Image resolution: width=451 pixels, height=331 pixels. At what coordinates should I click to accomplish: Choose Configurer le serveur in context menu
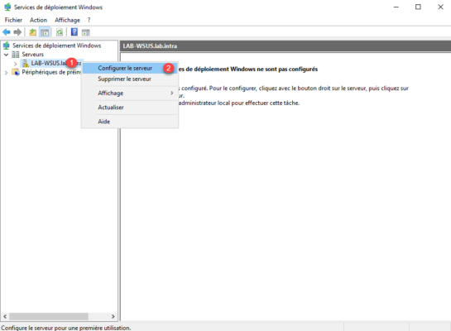tap(130, 68)
